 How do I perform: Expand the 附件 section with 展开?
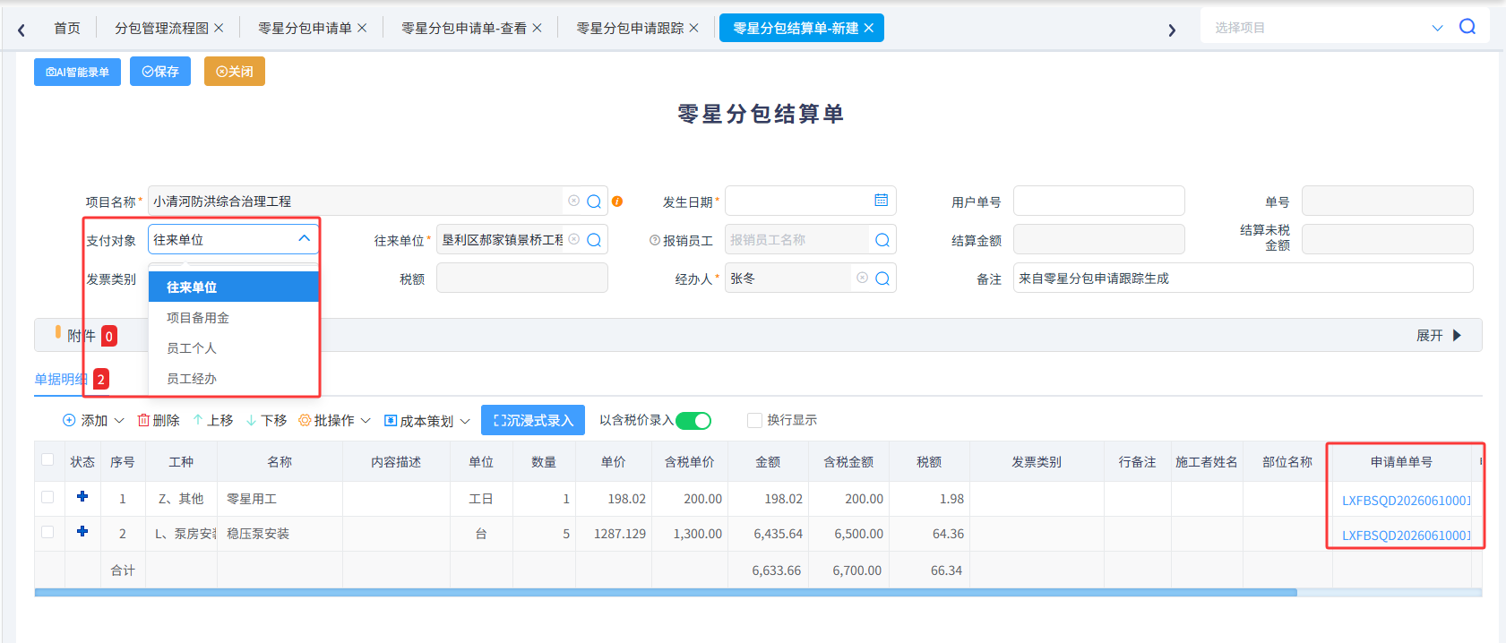click(1439, 335)
